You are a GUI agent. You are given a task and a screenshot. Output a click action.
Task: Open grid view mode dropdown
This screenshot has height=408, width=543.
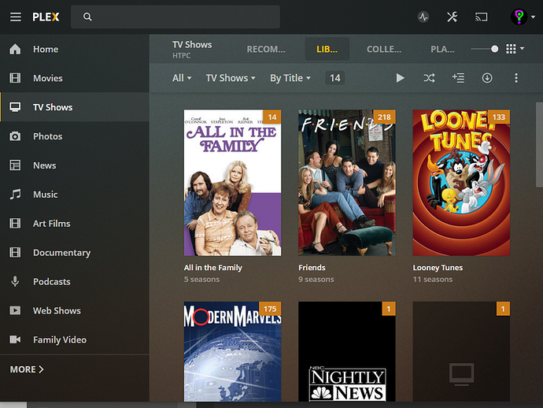[515, 49]
